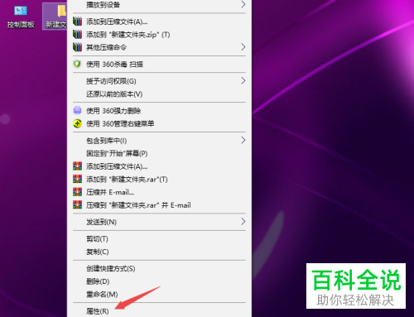Select 添加到 "新建文件夹.rar"(T)

click(x=159, y=180)
